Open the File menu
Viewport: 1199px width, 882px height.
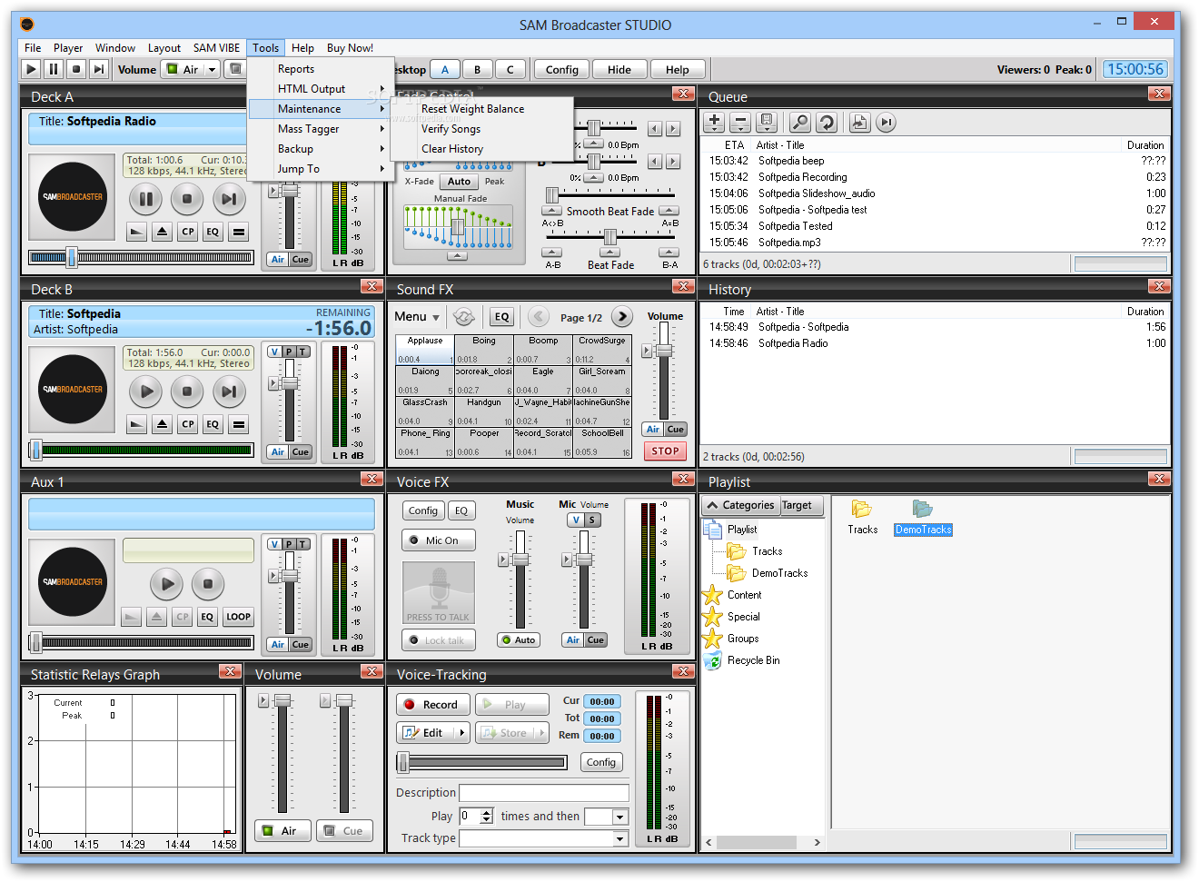[33, 48]
